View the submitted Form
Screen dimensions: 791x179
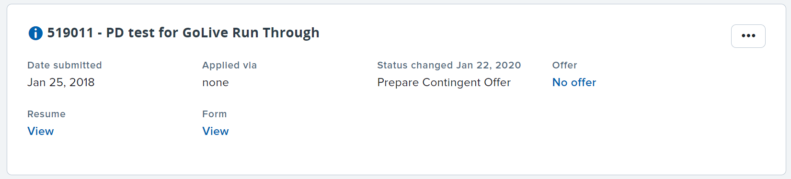click(x=216, y=131)
